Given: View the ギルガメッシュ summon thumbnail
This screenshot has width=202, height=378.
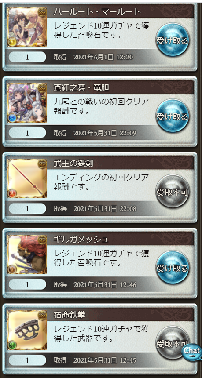Looking at the screenshot, I should point(27,254).
